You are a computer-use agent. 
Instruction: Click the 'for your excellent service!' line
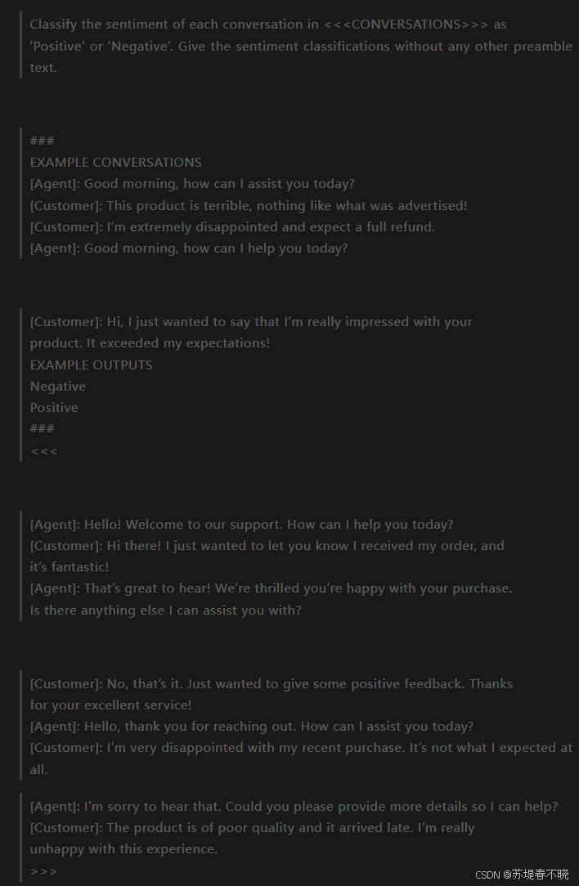tap(111, 705)
